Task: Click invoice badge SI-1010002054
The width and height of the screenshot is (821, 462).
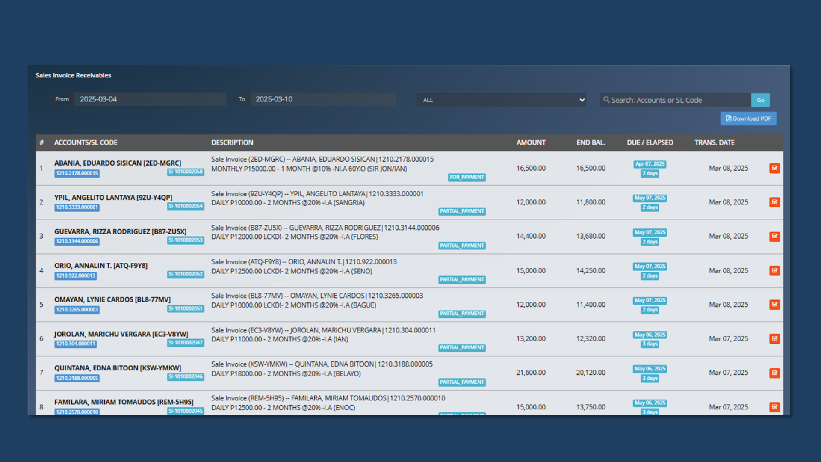Action: click(x=186, y=206)
